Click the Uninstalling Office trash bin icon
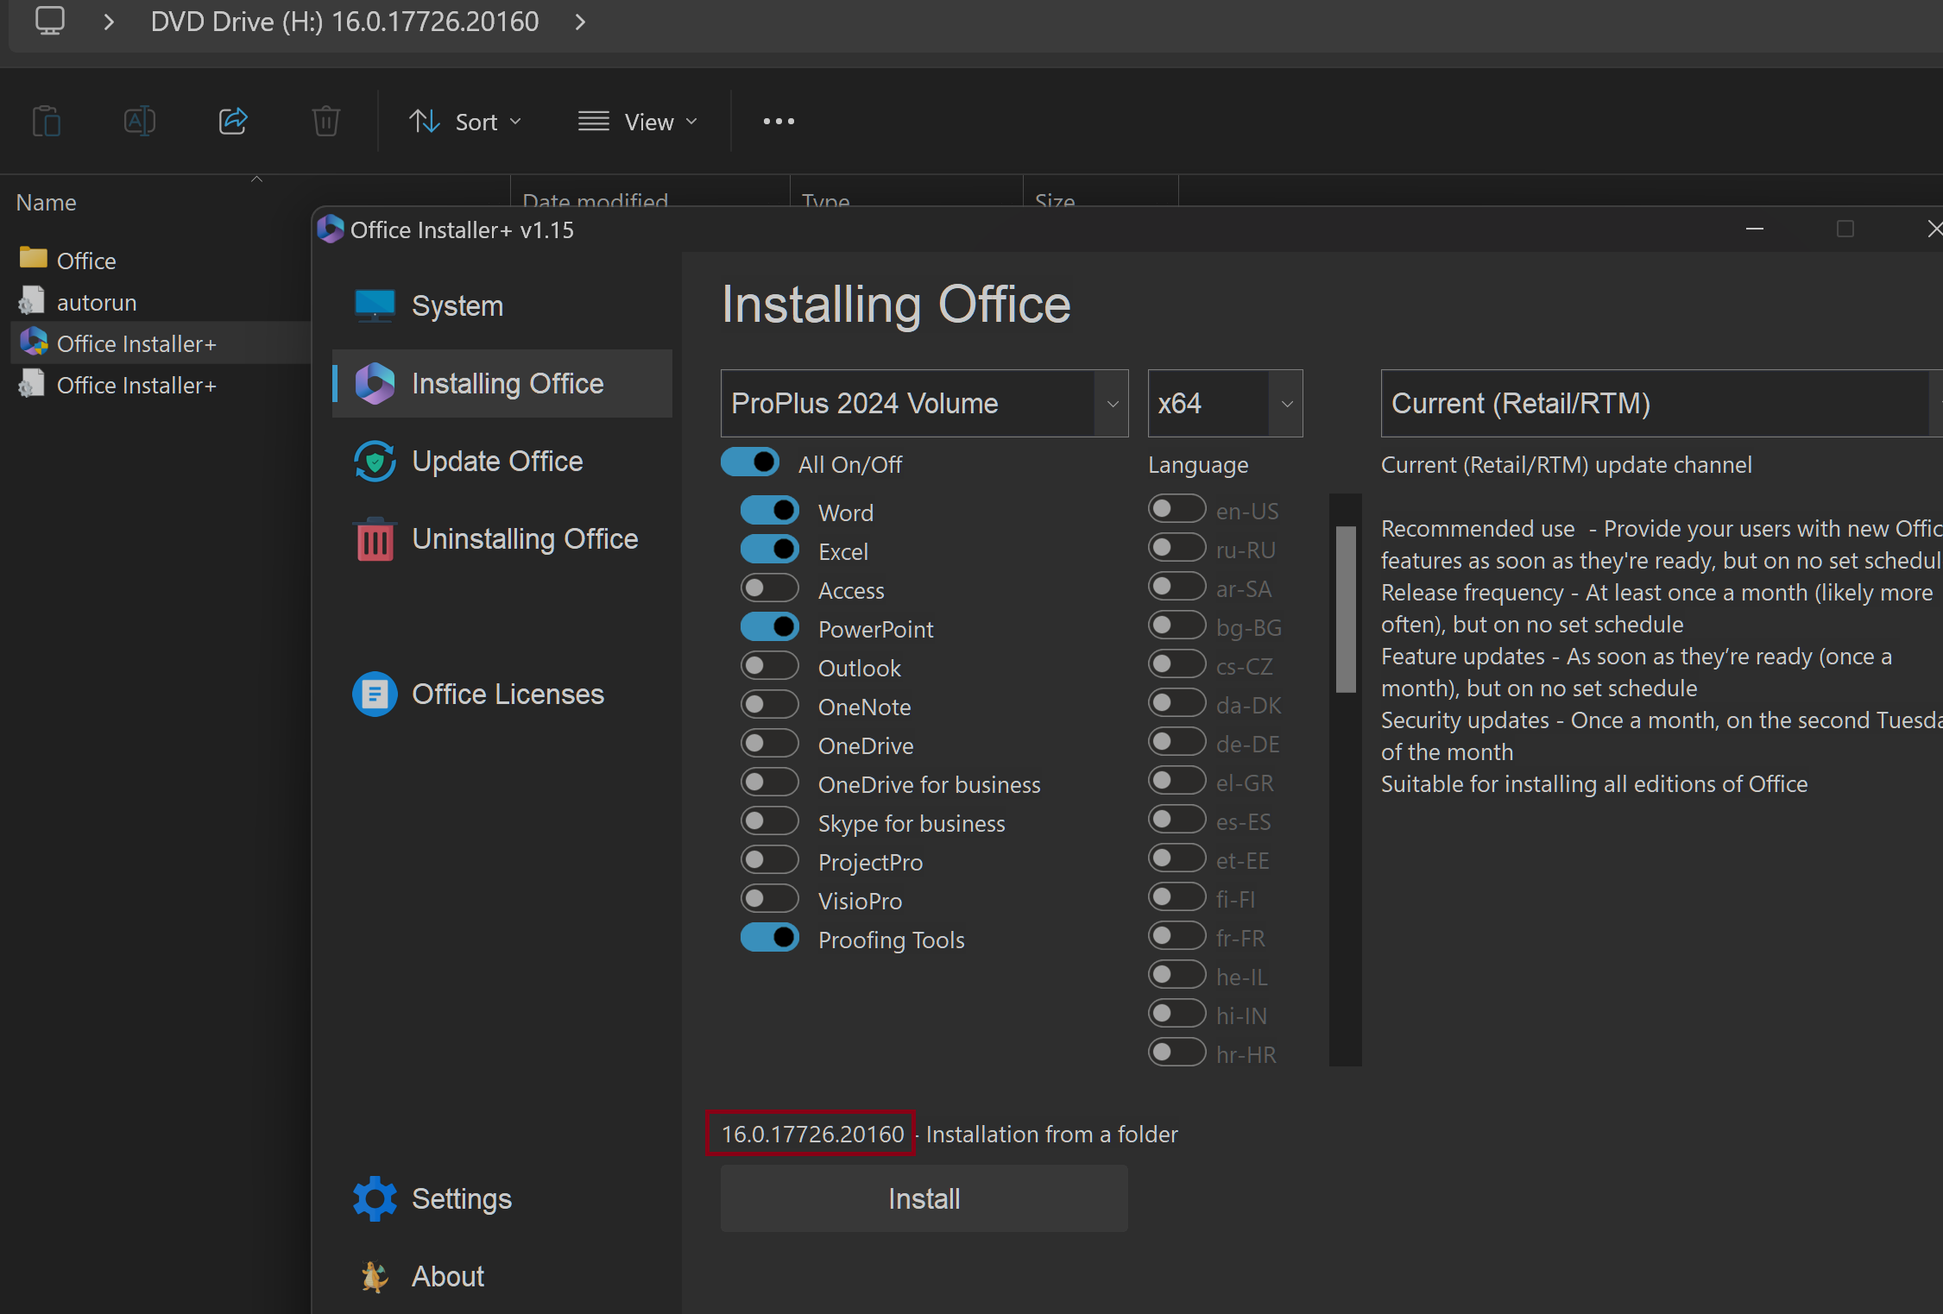This screenshot has height=1314, width=1943. [x=375, y=539]
